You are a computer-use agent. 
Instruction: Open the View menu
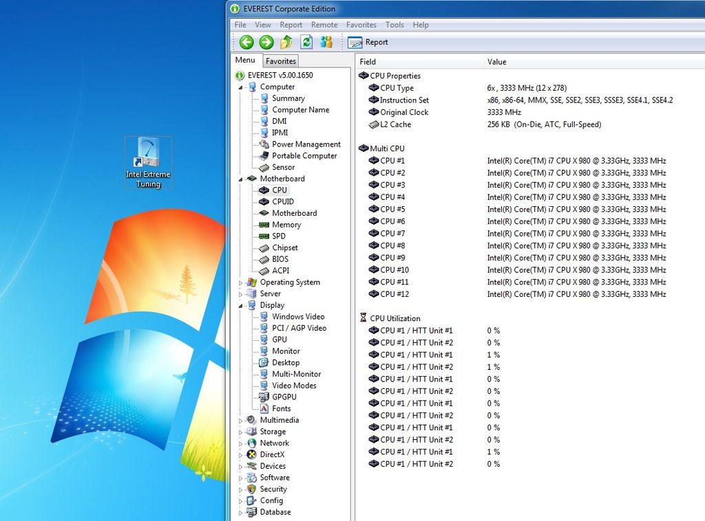tap(262, 25)
